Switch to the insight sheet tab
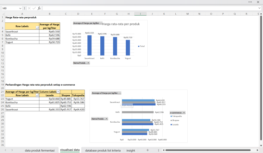Screen dimensions: 263x153 (x=130, y=150)
